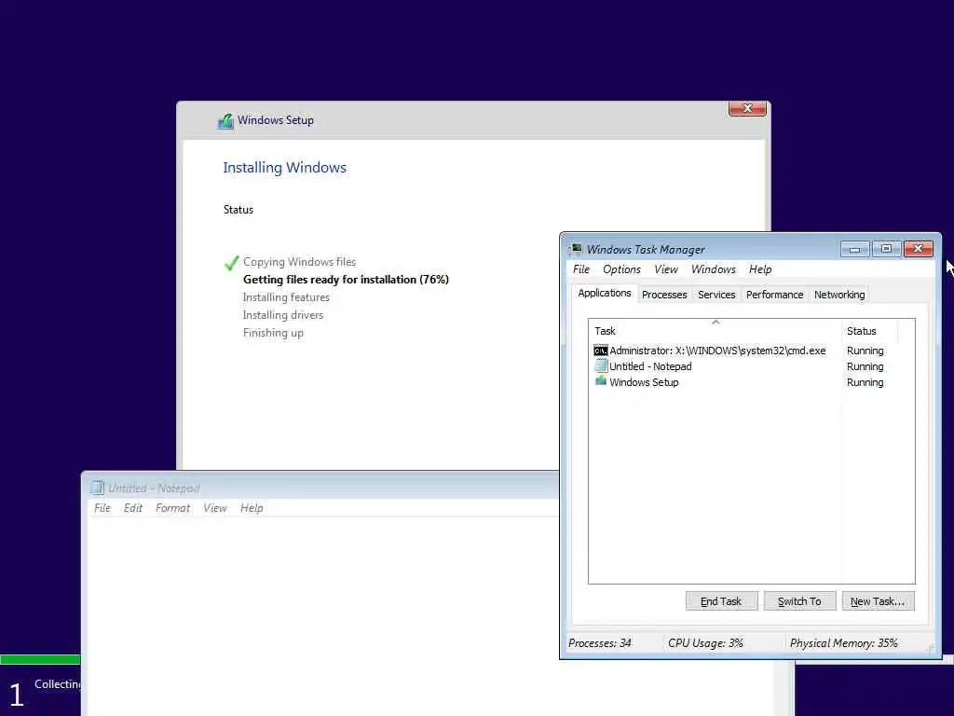Open Task Manager View menu
The image size is (954, 716).
[x=665, y=269]
